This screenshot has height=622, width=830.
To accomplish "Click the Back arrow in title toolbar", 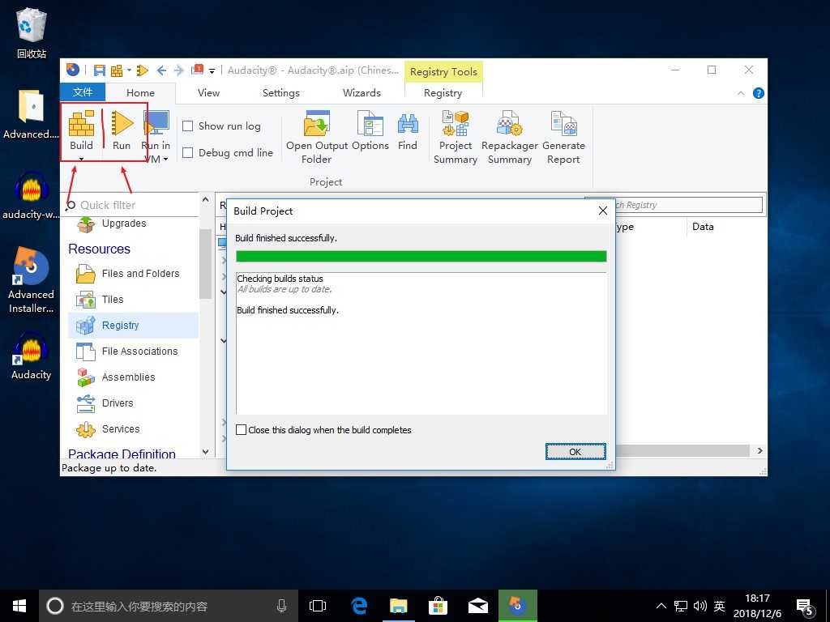I will (x=161, y=70).
